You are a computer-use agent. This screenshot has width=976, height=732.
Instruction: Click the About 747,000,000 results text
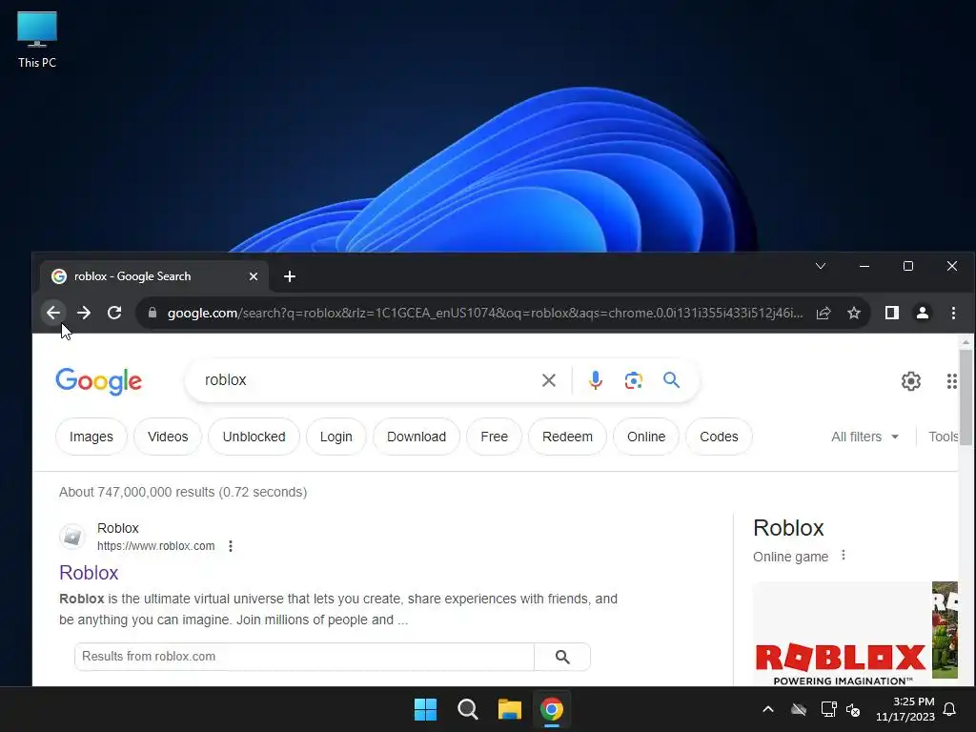click(x=183, y=492)
